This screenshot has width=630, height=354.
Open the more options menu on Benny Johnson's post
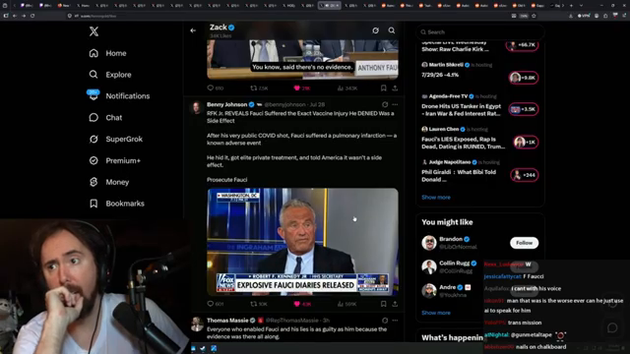point(395,104)
